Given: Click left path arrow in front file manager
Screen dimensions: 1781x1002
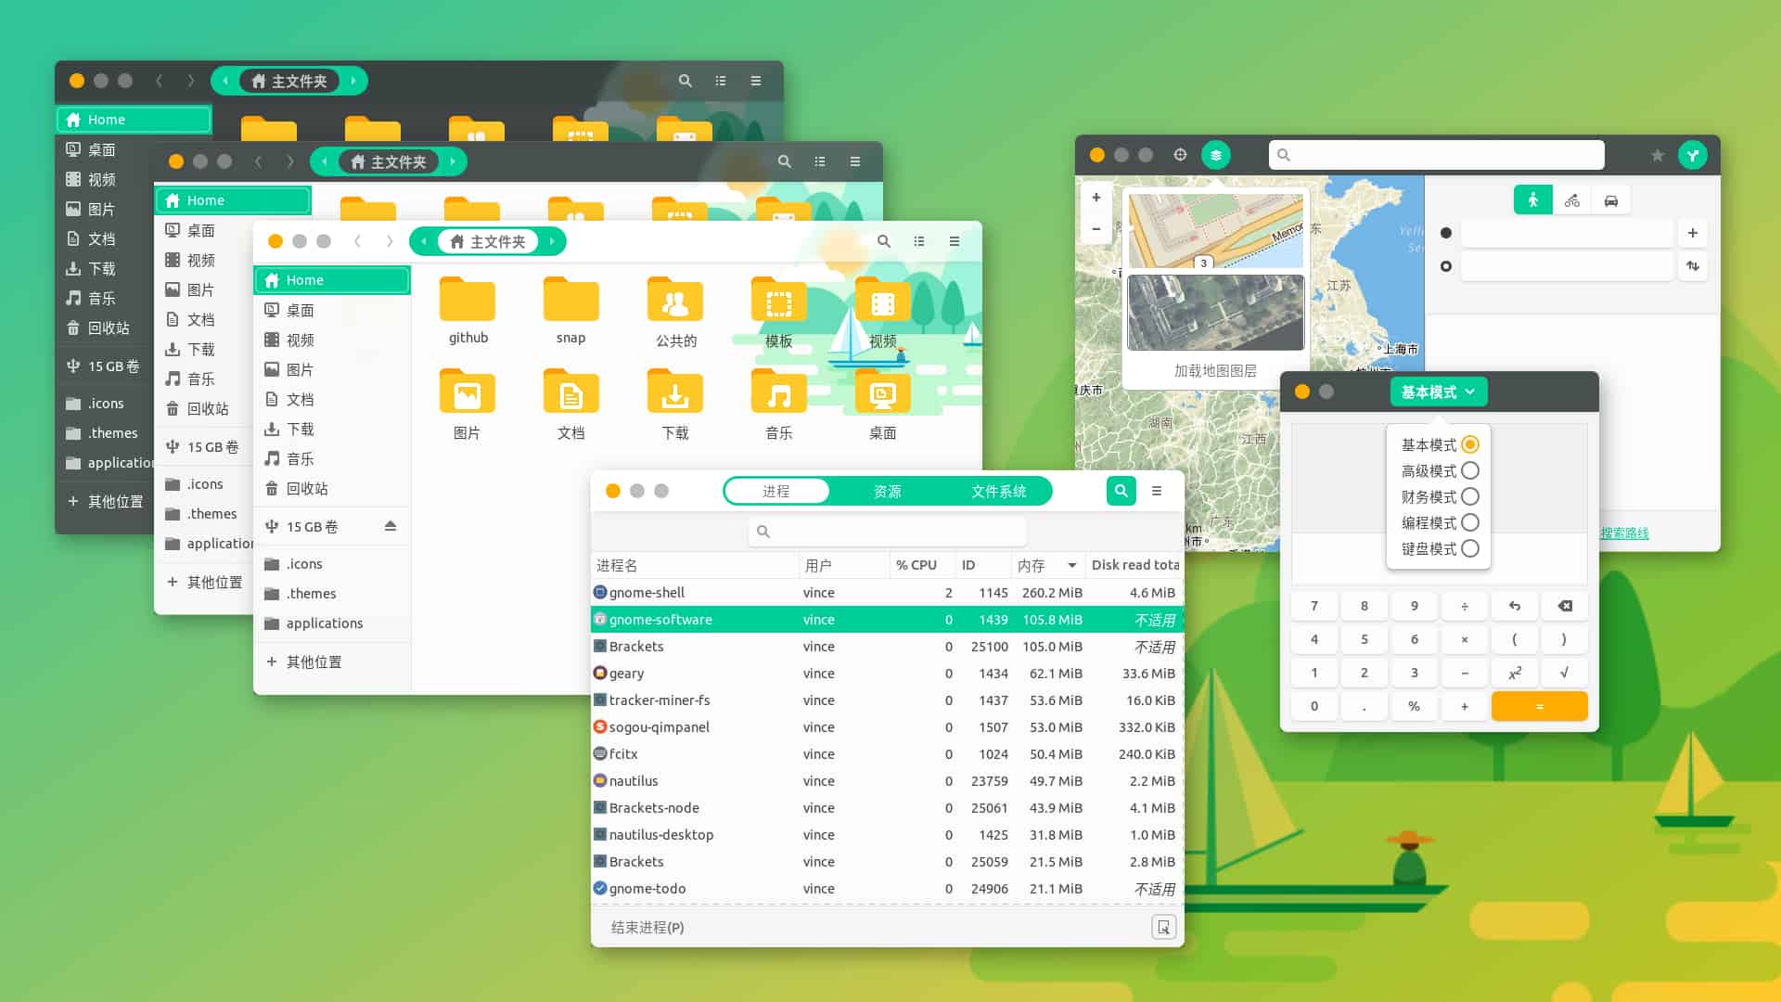Looking at the screenshot, I should [424, 241].
